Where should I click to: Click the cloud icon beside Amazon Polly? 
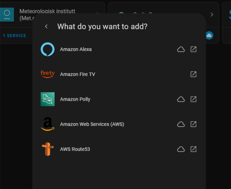(x=181, y=99)
